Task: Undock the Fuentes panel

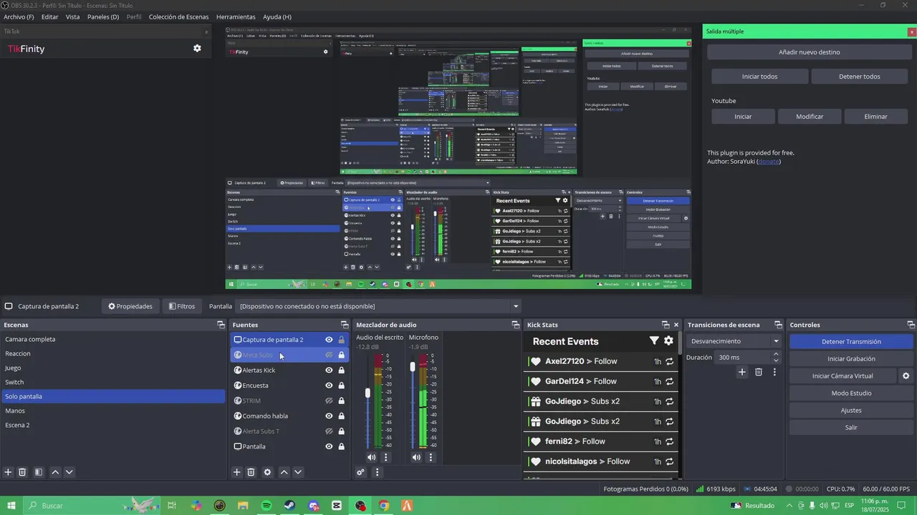Action: 345,325
